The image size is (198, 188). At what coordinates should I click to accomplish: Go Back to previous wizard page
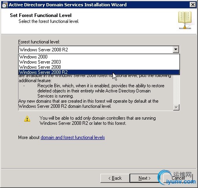pyautogui.click(x=115, y=178)
